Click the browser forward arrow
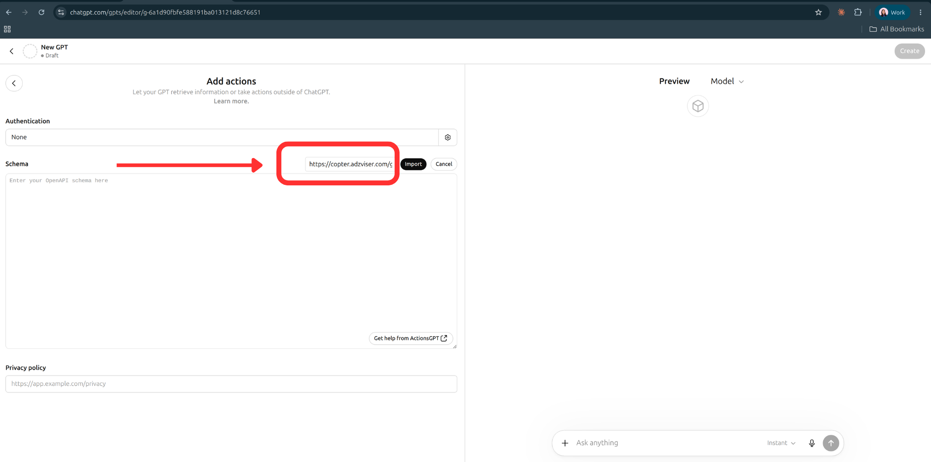 pyautogui.click(x=25, y=12)
